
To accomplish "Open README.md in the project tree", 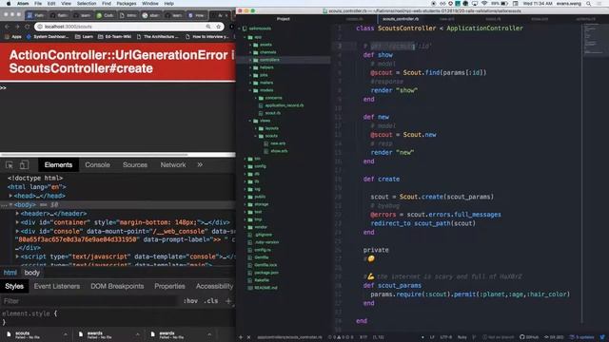I will (263, 288).
